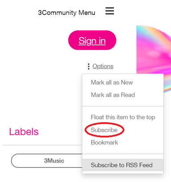The image size is (171, 182).
Task: Open the Options dropdown link
Action: click(103, 66)
